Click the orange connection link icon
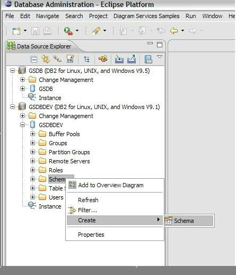This screenshot has height=275, width=236. [103, 59]
